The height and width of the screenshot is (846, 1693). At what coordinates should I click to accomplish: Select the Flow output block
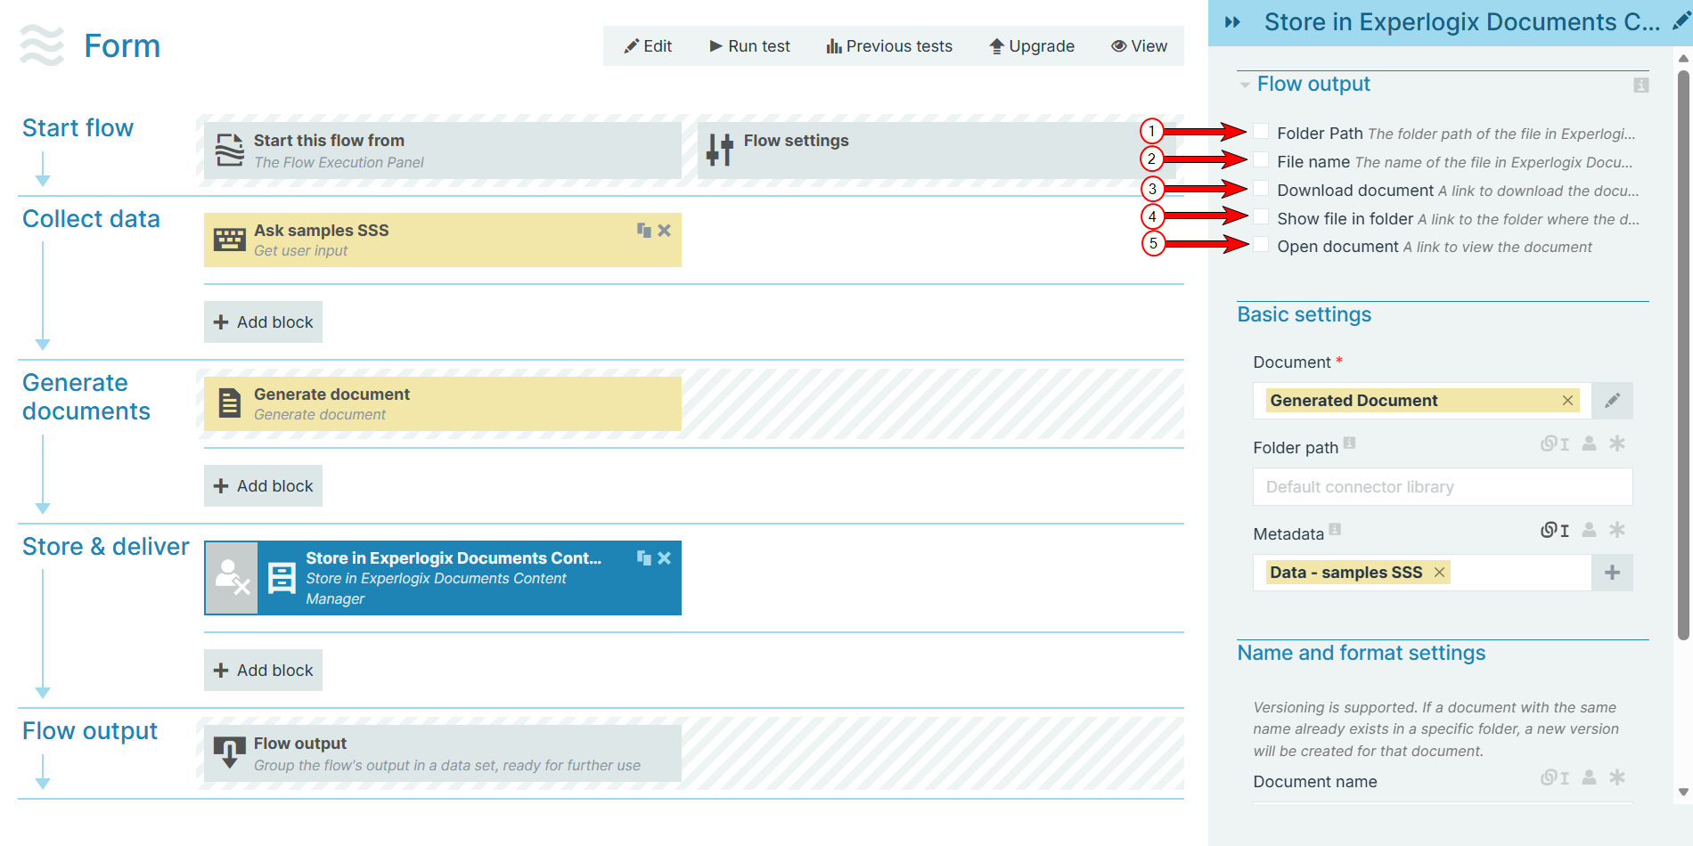443,753
